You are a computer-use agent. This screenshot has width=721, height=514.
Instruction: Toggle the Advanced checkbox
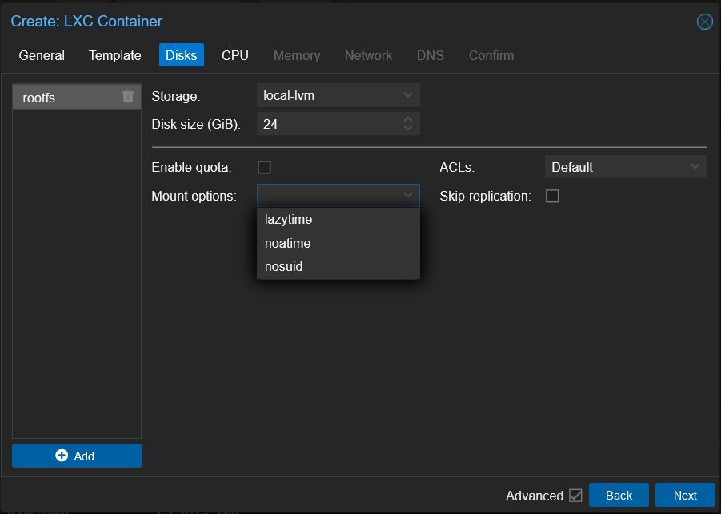pyautogui.click(x=577, y=495)
